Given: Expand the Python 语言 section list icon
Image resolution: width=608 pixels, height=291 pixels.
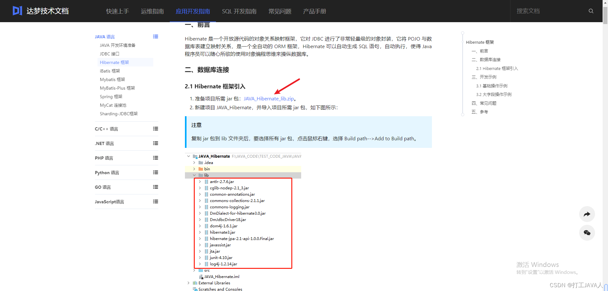Looking at the screenshot, I should (155, 173).
